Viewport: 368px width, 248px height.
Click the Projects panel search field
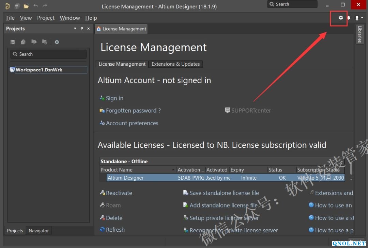(48, 54)
